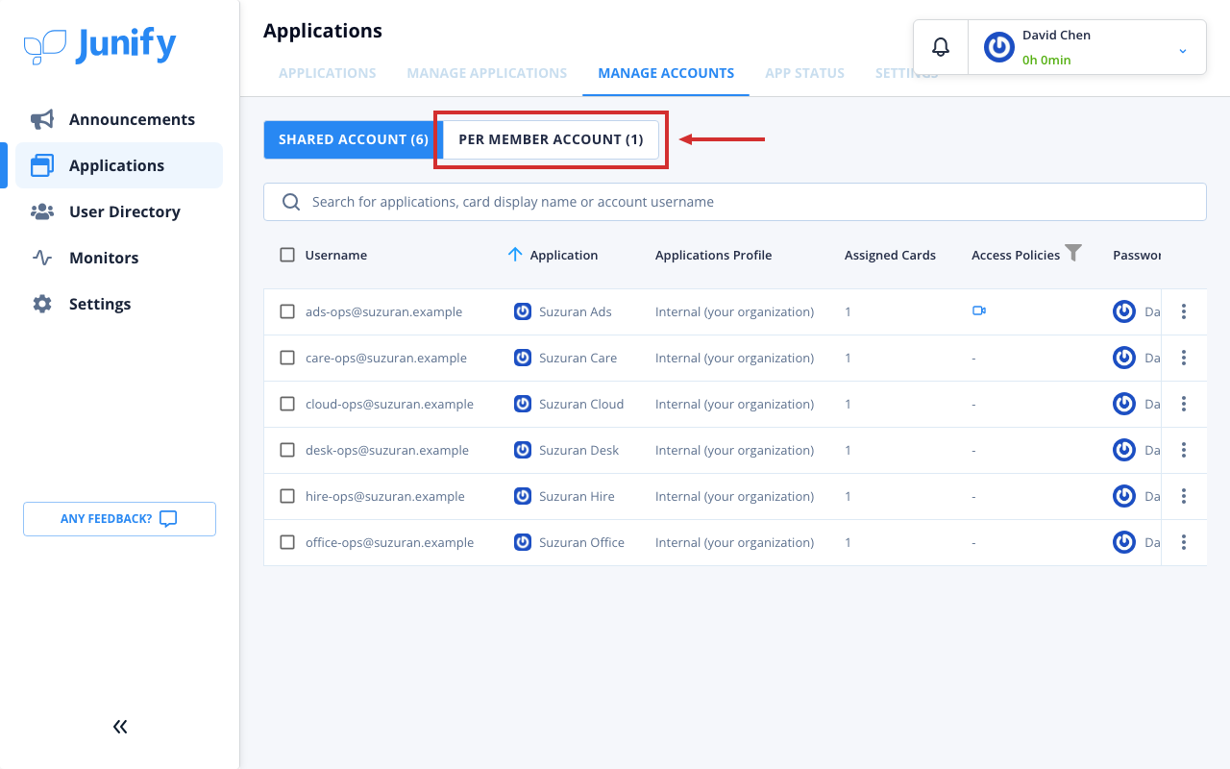The height and width of the screenshot is (769, 1230).
Task: Check the box for ads-ops@suzuran.example
Action: click(287, 311)
